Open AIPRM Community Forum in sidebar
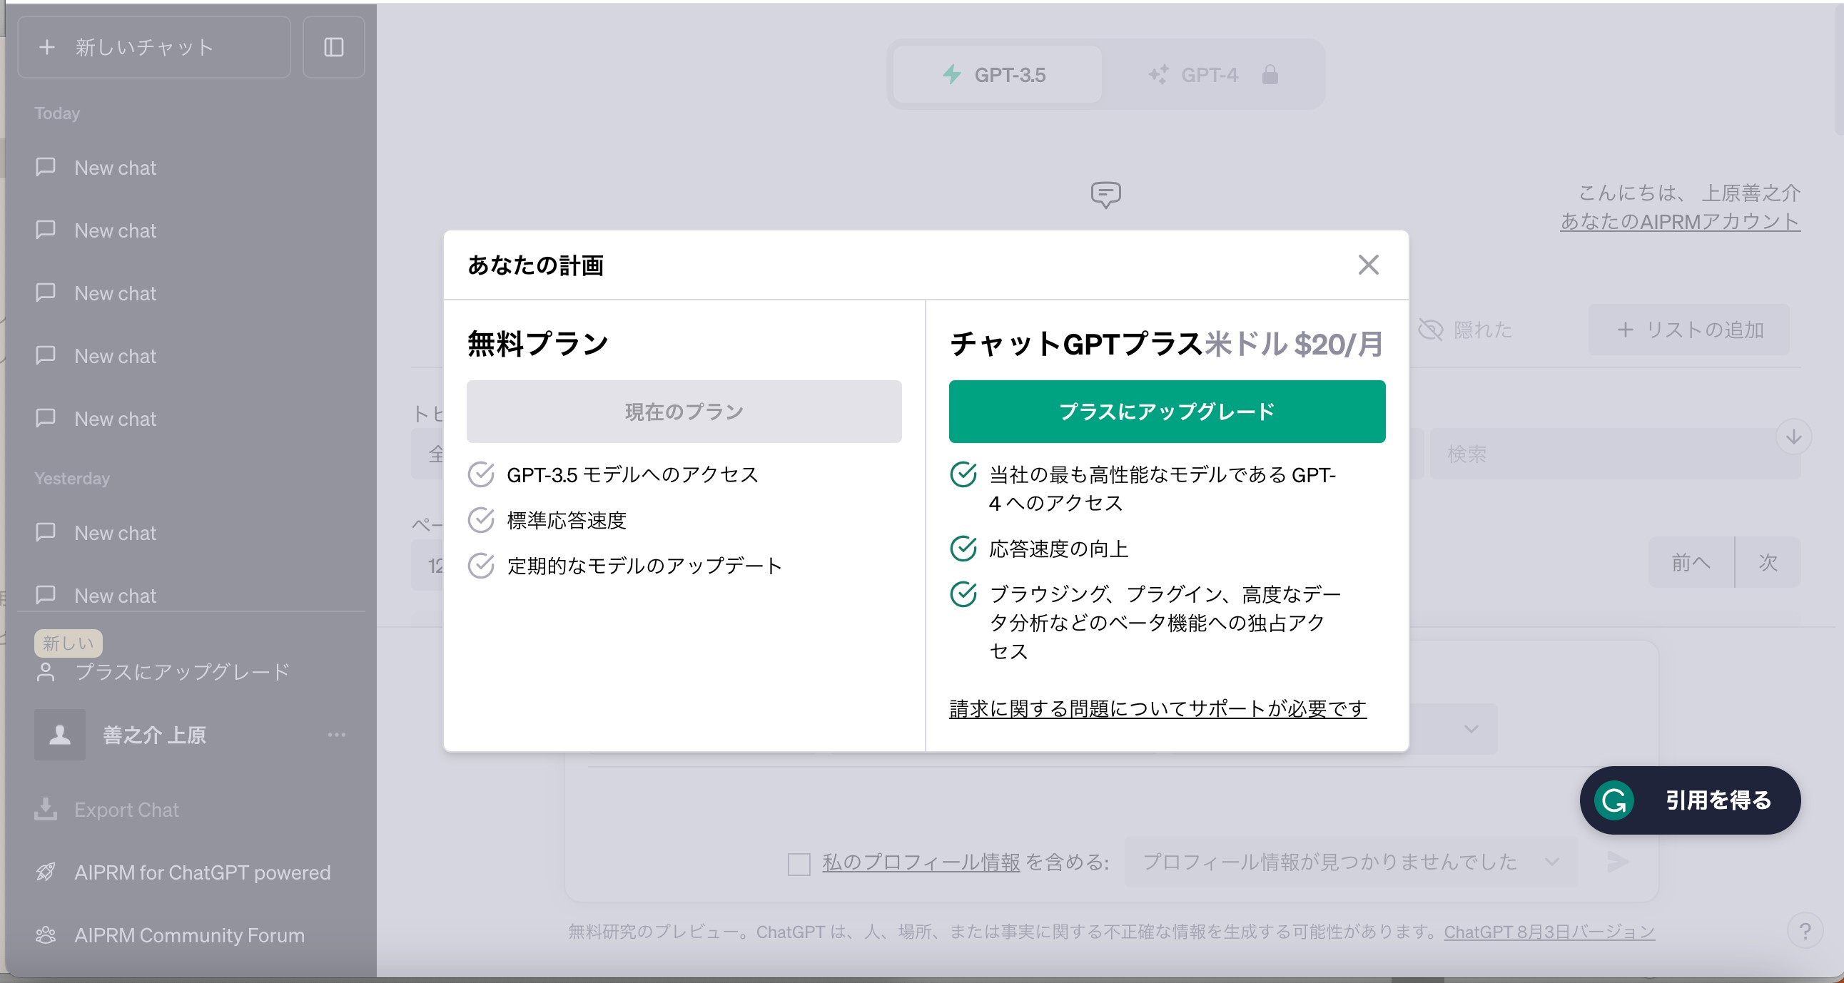Screen dimensions: 1844x983 (x=191, y=935)
